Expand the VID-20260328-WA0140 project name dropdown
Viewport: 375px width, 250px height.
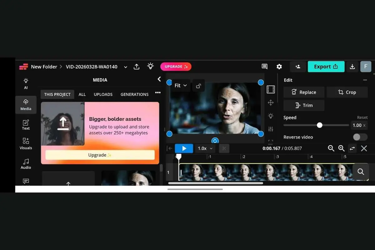(125, 67)
